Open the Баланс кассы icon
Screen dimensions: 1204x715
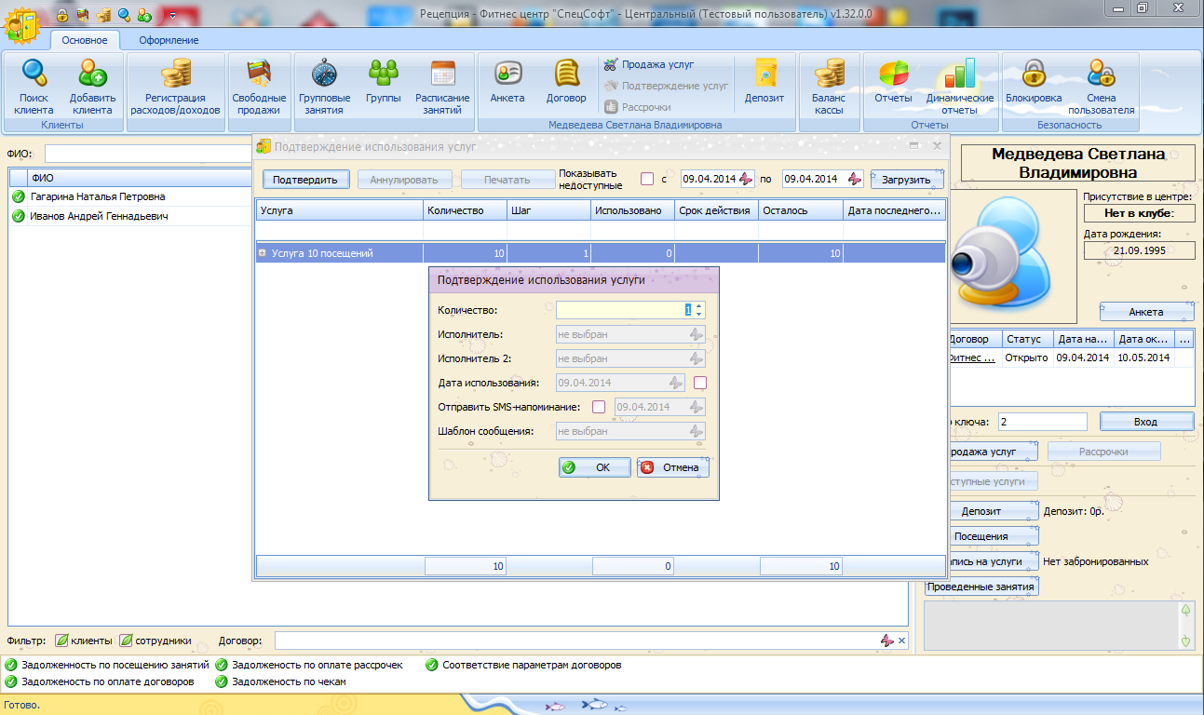pos(828,74)
